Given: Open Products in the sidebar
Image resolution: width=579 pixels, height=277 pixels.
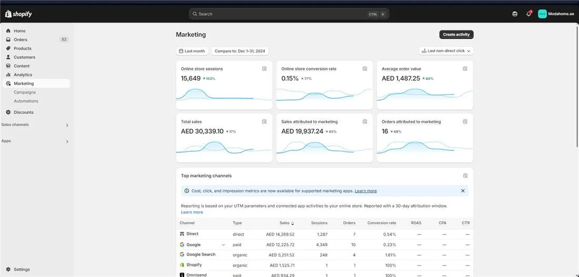Looking at the screenshot, I should 36,48.
